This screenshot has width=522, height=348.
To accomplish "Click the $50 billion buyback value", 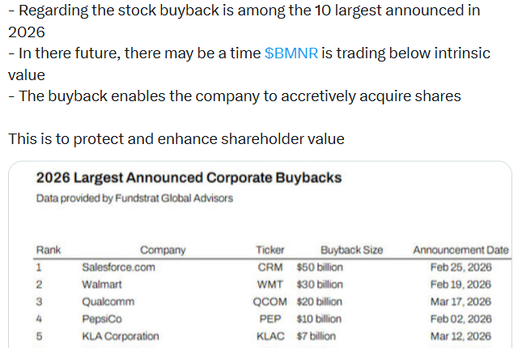I will click(320, 267).
